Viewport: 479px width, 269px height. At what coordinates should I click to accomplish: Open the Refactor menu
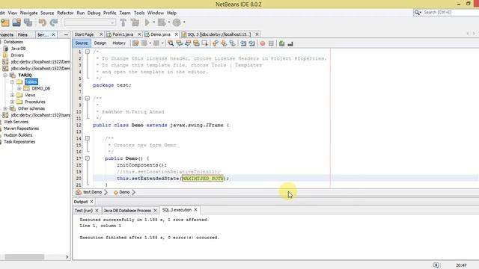pos(65,13)
